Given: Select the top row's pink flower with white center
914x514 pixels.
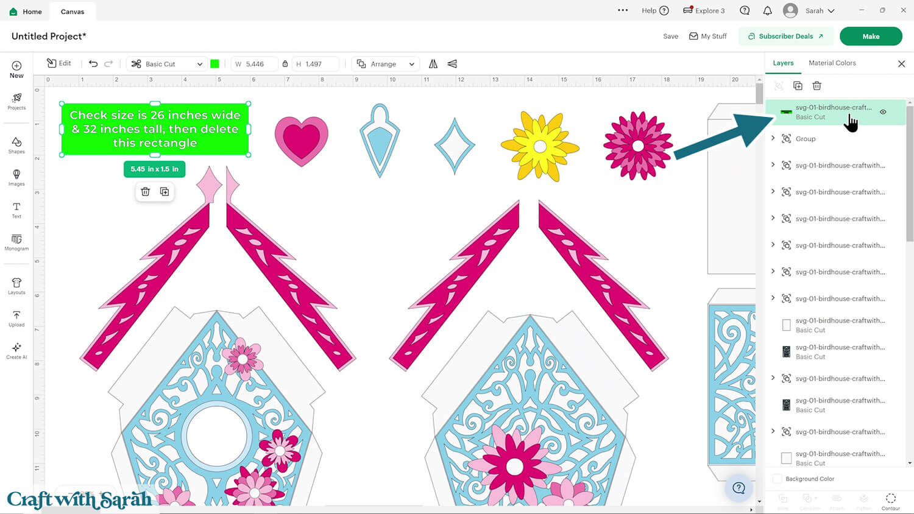Looking at the screenshot, I should (638, 146).
